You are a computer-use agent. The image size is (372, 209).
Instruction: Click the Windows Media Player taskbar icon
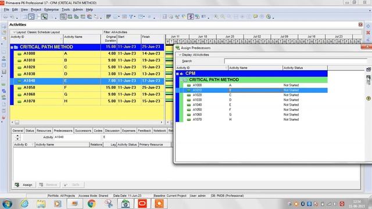(58, 204)
